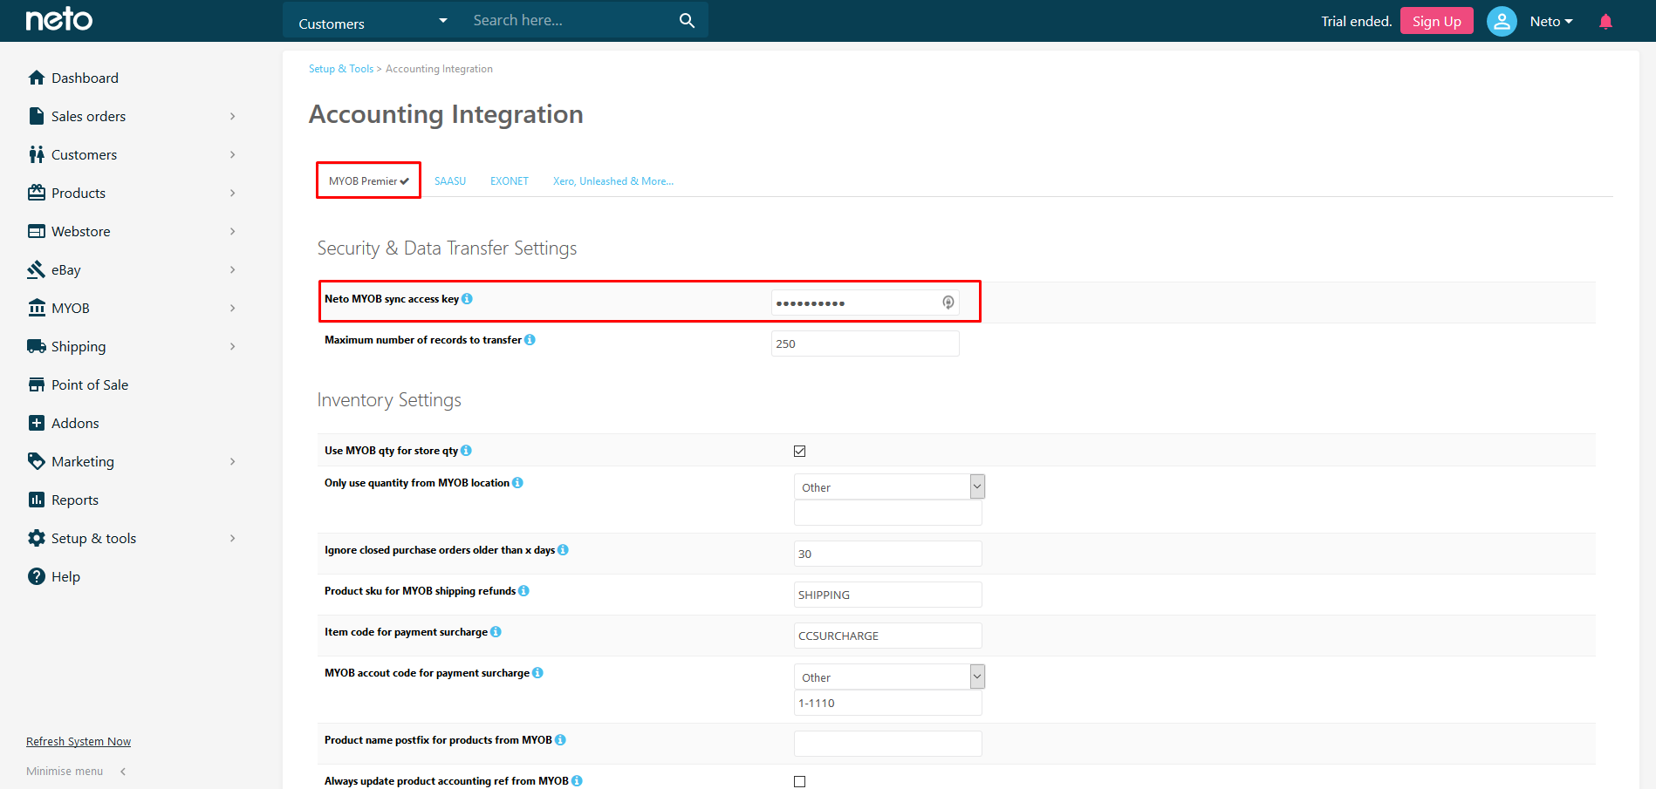Screen dimensions: 1656x789
Task: Click the maximum records field with 250
Action: [866, 343]
